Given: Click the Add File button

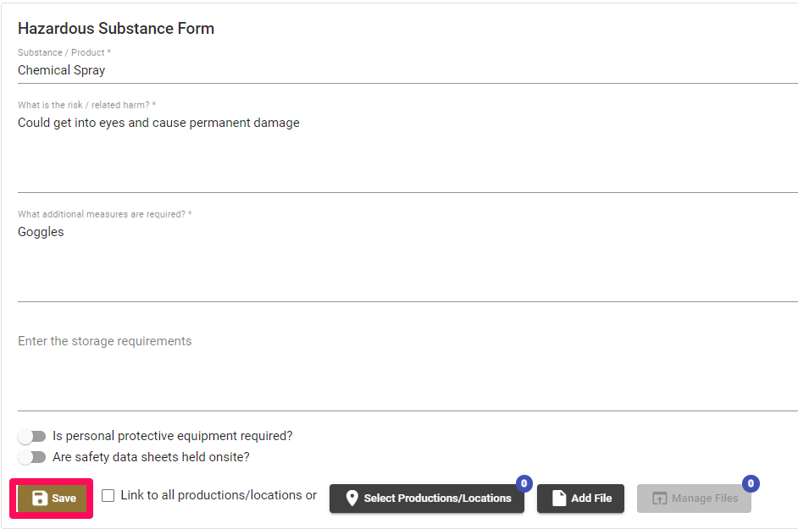Looking at the screenshot, I should pos(580,499).
